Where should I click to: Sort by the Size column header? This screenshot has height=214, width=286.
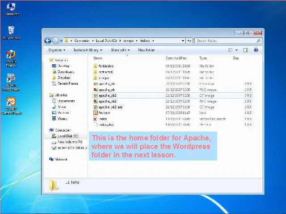(x=236, y=58)
